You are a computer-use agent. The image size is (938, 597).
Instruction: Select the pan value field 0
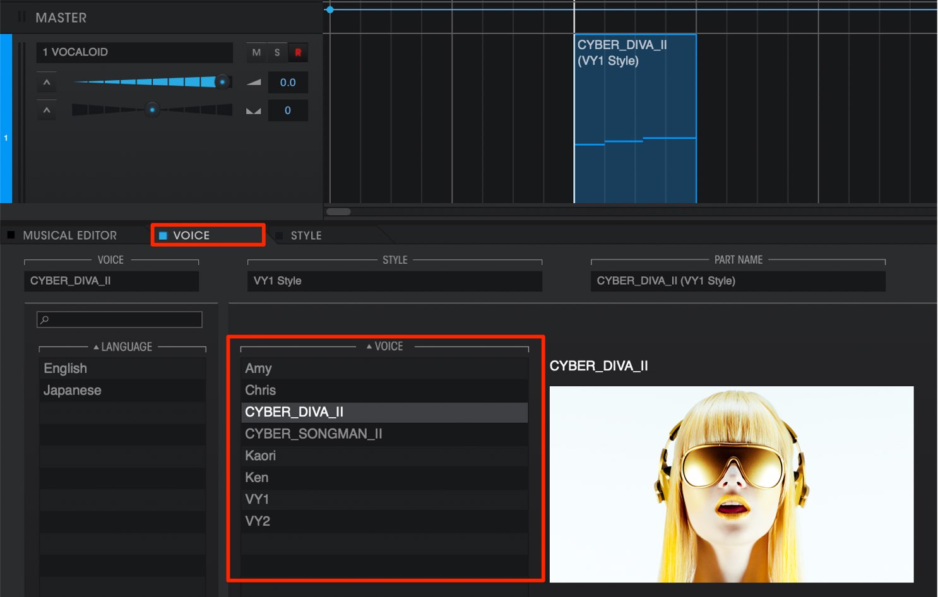(x=288, y=110)
